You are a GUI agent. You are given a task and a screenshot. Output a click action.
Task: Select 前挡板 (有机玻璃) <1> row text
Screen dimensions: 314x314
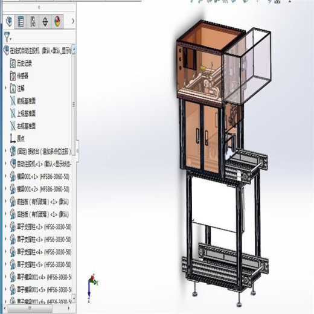coord(43,202)
